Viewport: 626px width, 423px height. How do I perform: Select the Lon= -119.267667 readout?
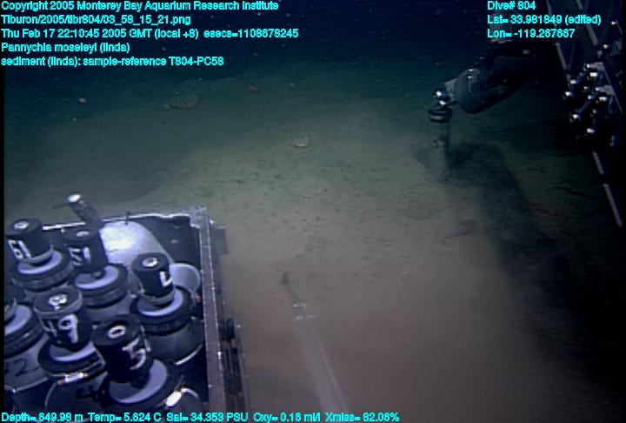[x=530, y=33]
